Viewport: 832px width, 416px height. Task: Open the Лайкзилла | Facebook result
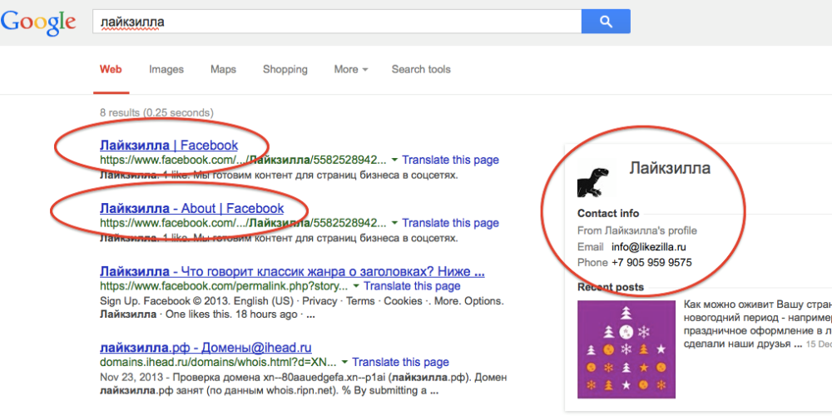point(169,145)
